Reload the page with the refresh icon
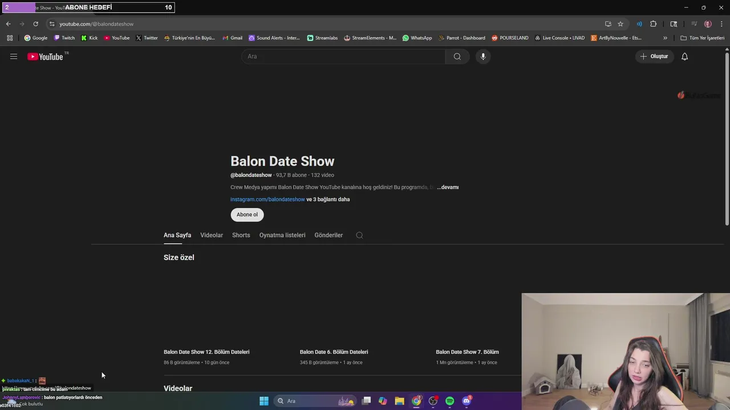Image resolution: width=730 pixels, height=410 pixels. pyautogui.click(x=35, y=24)
